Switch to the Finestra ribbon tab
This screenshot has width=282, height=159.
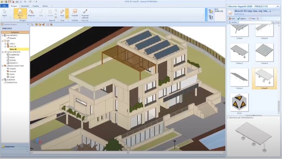(36, 6)
